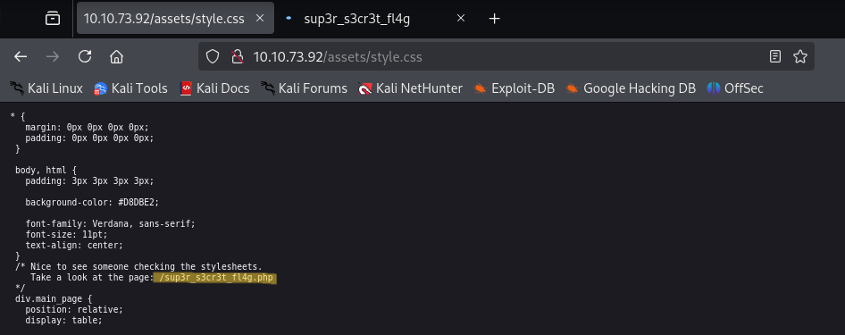
Task: Click the highlighted /sup3r_s3cr3t_fl4g.php text
Action: (215, 278)
